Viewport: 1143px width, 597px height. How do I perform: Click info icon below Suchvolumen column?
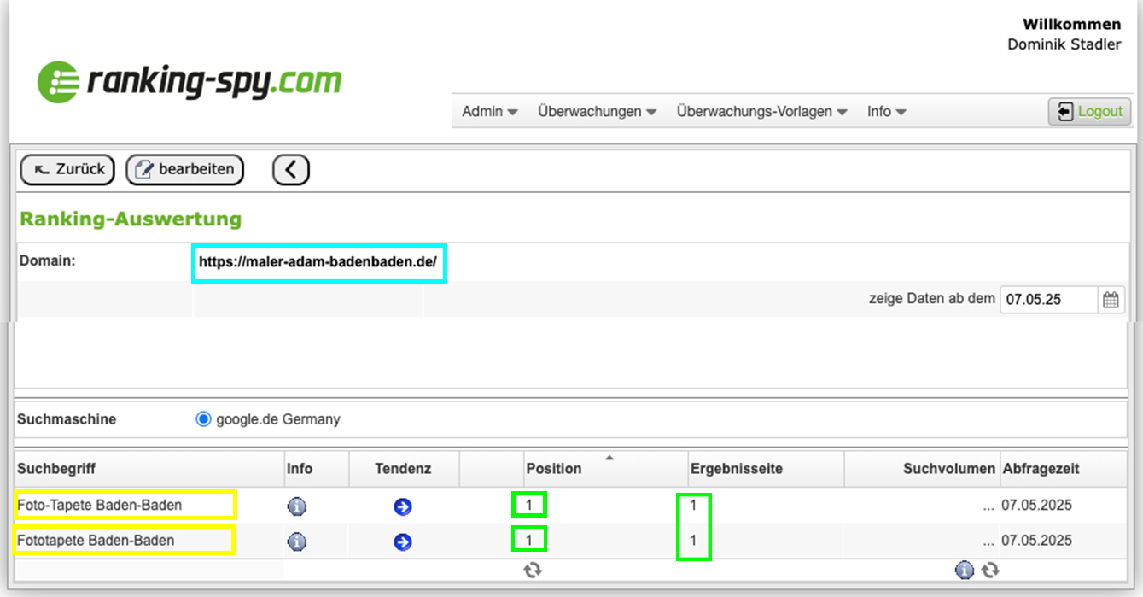tap(965, 570)
